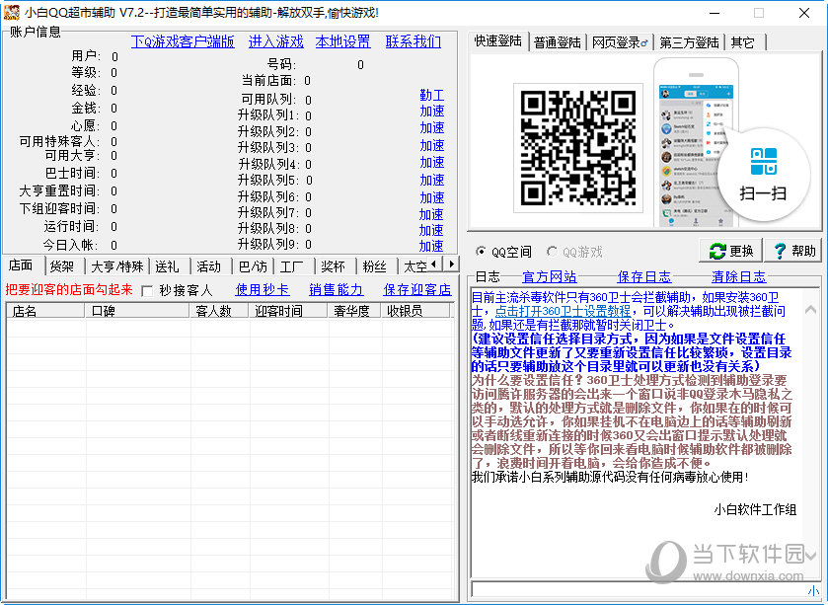The width and height of the screenshot is (828, 605).
Task: Open the 奖杯 tab
Action: pyautogui.click(x=334, y=266)
